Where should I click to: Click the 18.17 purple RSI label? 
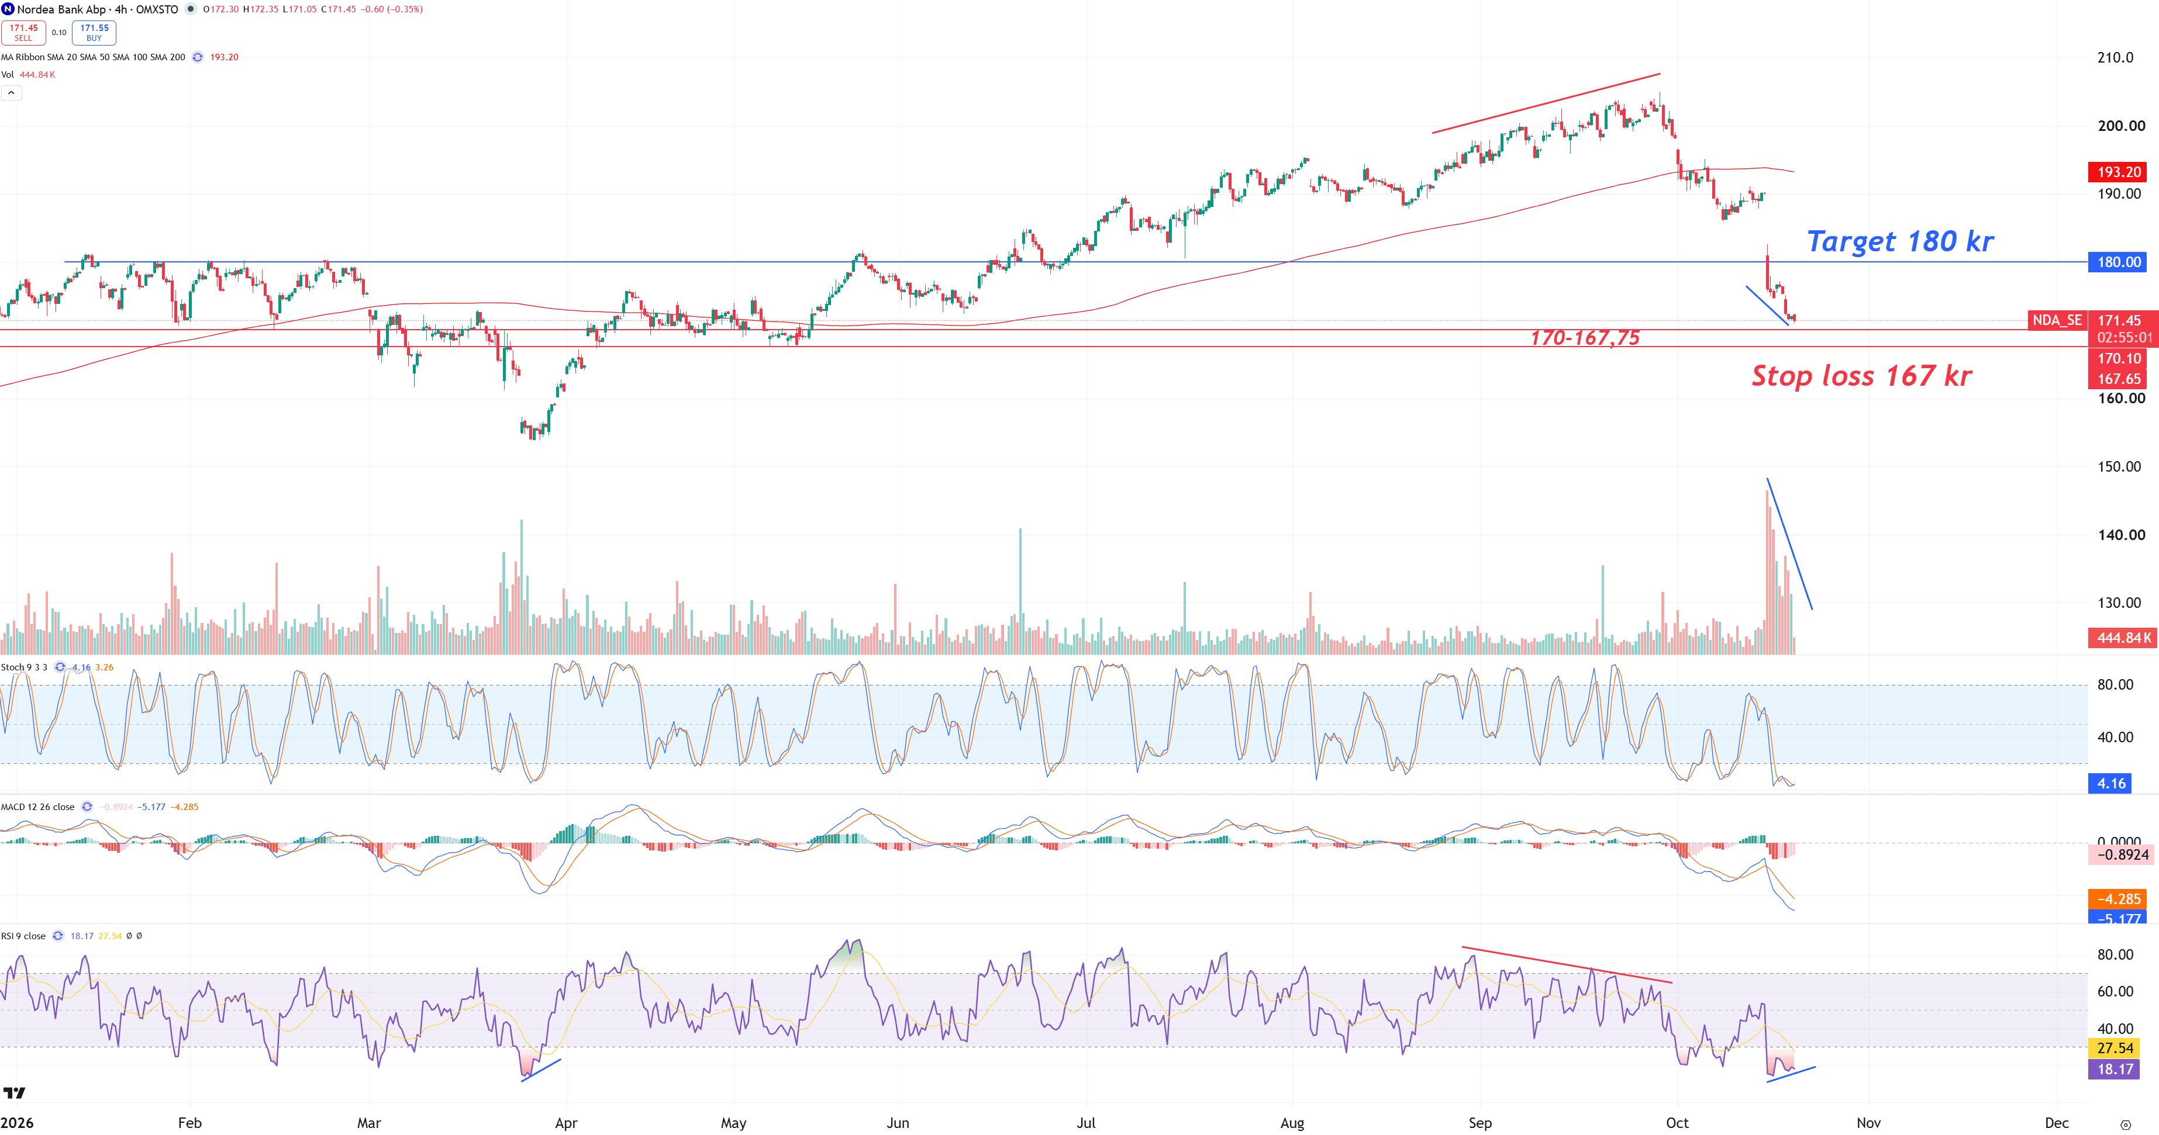[2114, 1069]
